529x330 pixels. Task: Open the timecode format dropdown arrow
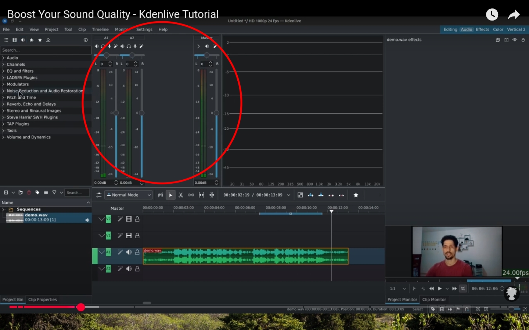pyautogui.click(x=288, y=195)
